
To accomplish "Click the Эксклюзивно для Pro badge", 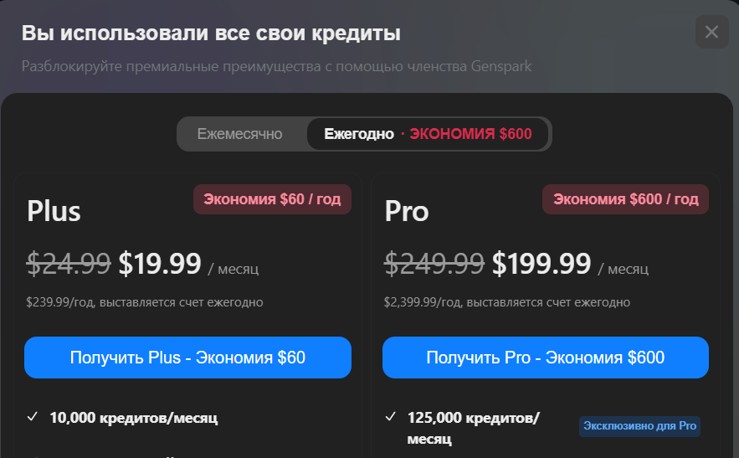I will tap(640, 426).
